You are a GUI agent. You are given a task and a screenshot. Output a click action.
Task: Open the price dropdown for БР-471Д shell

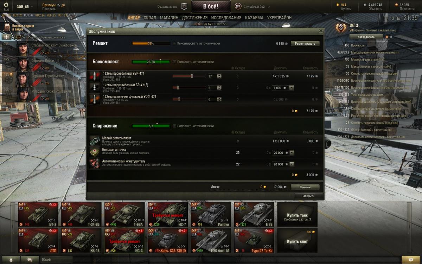coord(292,88)
